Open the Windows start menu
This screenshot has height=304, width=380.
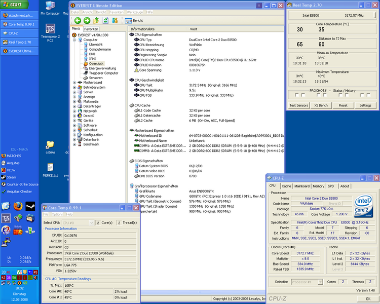[14, 5]
